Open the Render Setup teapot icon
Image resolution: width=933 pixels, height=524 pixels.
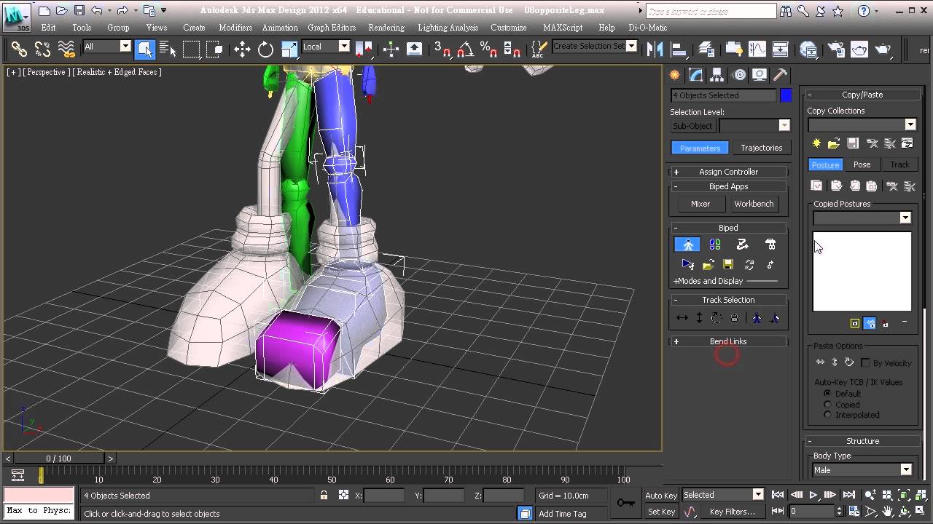pos(837,49)
